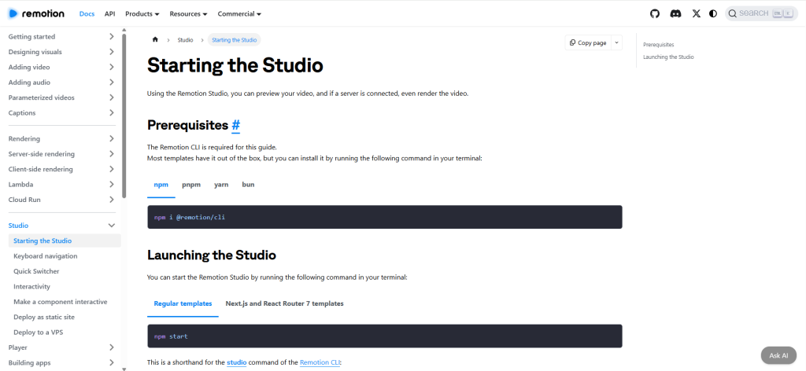This screenshot has width=806, height=371.
Task: Expand Adding video sidebar section
Action: (x=61, y=68)
